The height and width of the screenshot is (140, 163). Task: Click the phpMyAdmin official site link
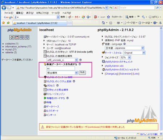pos(122,69)
